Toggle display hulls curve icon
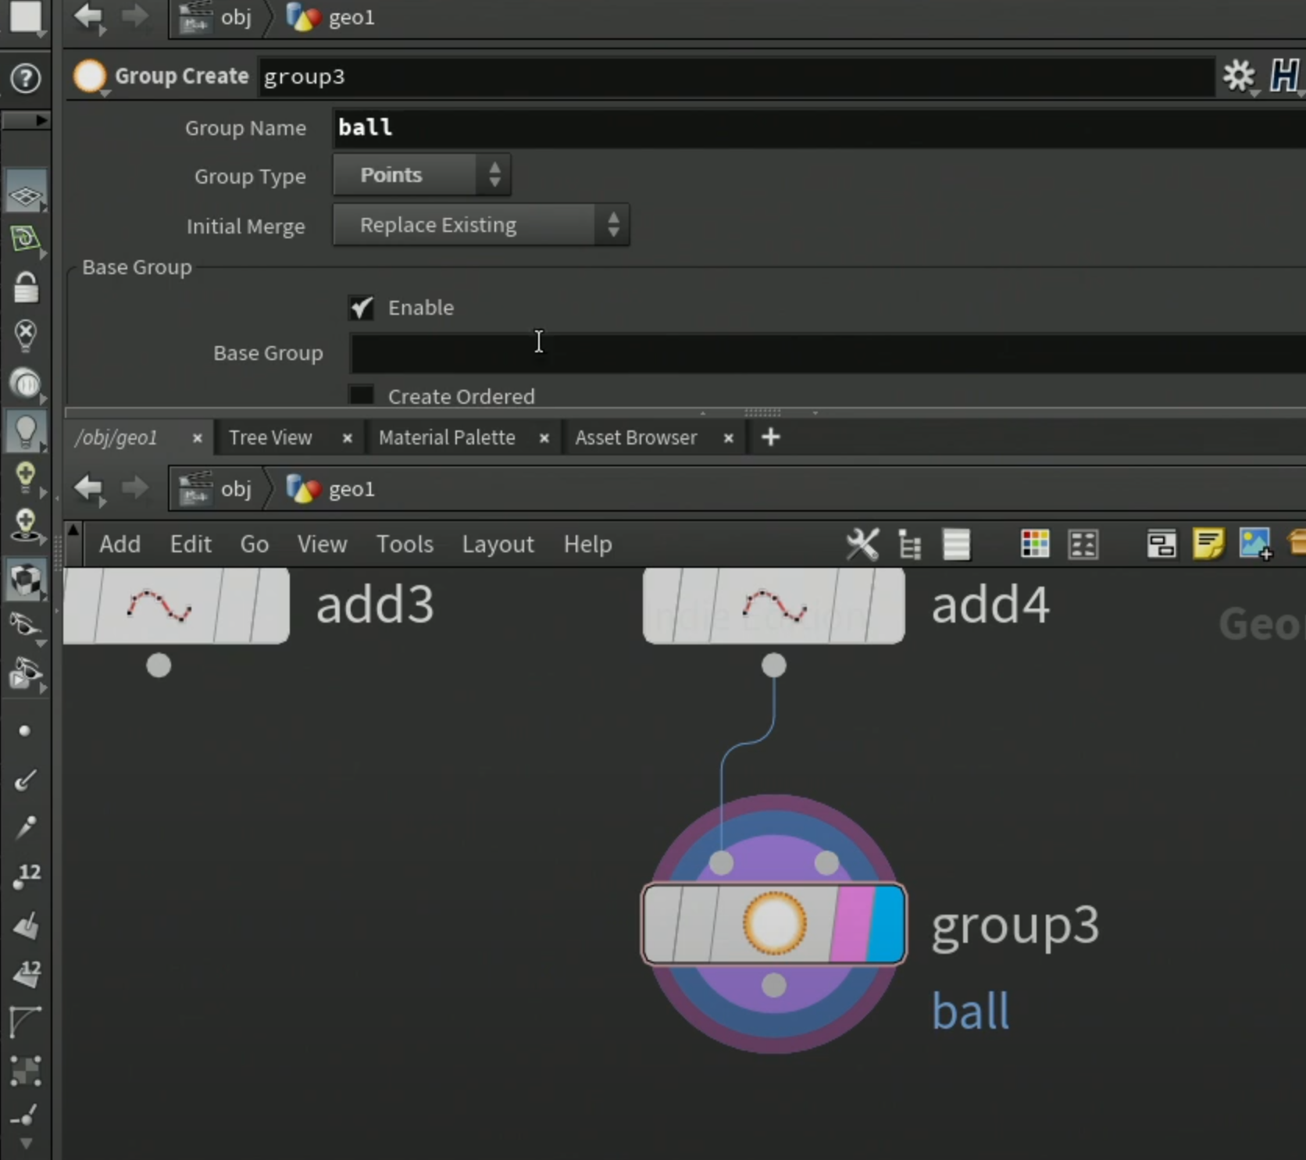This screenshot has width=1306, height=1160. pyautogui.click(x=25, y=1022)
